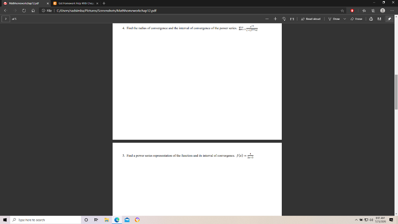This screenshot has width=398, height=224.
Task: Save the PDF file
Action: pyautogui.click(x=379, y=19)
